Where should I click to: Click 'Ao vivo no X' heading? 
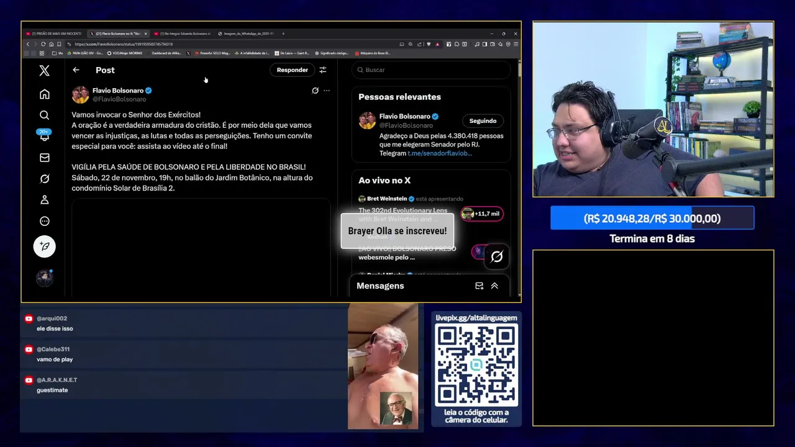click(x=384, y=181)
